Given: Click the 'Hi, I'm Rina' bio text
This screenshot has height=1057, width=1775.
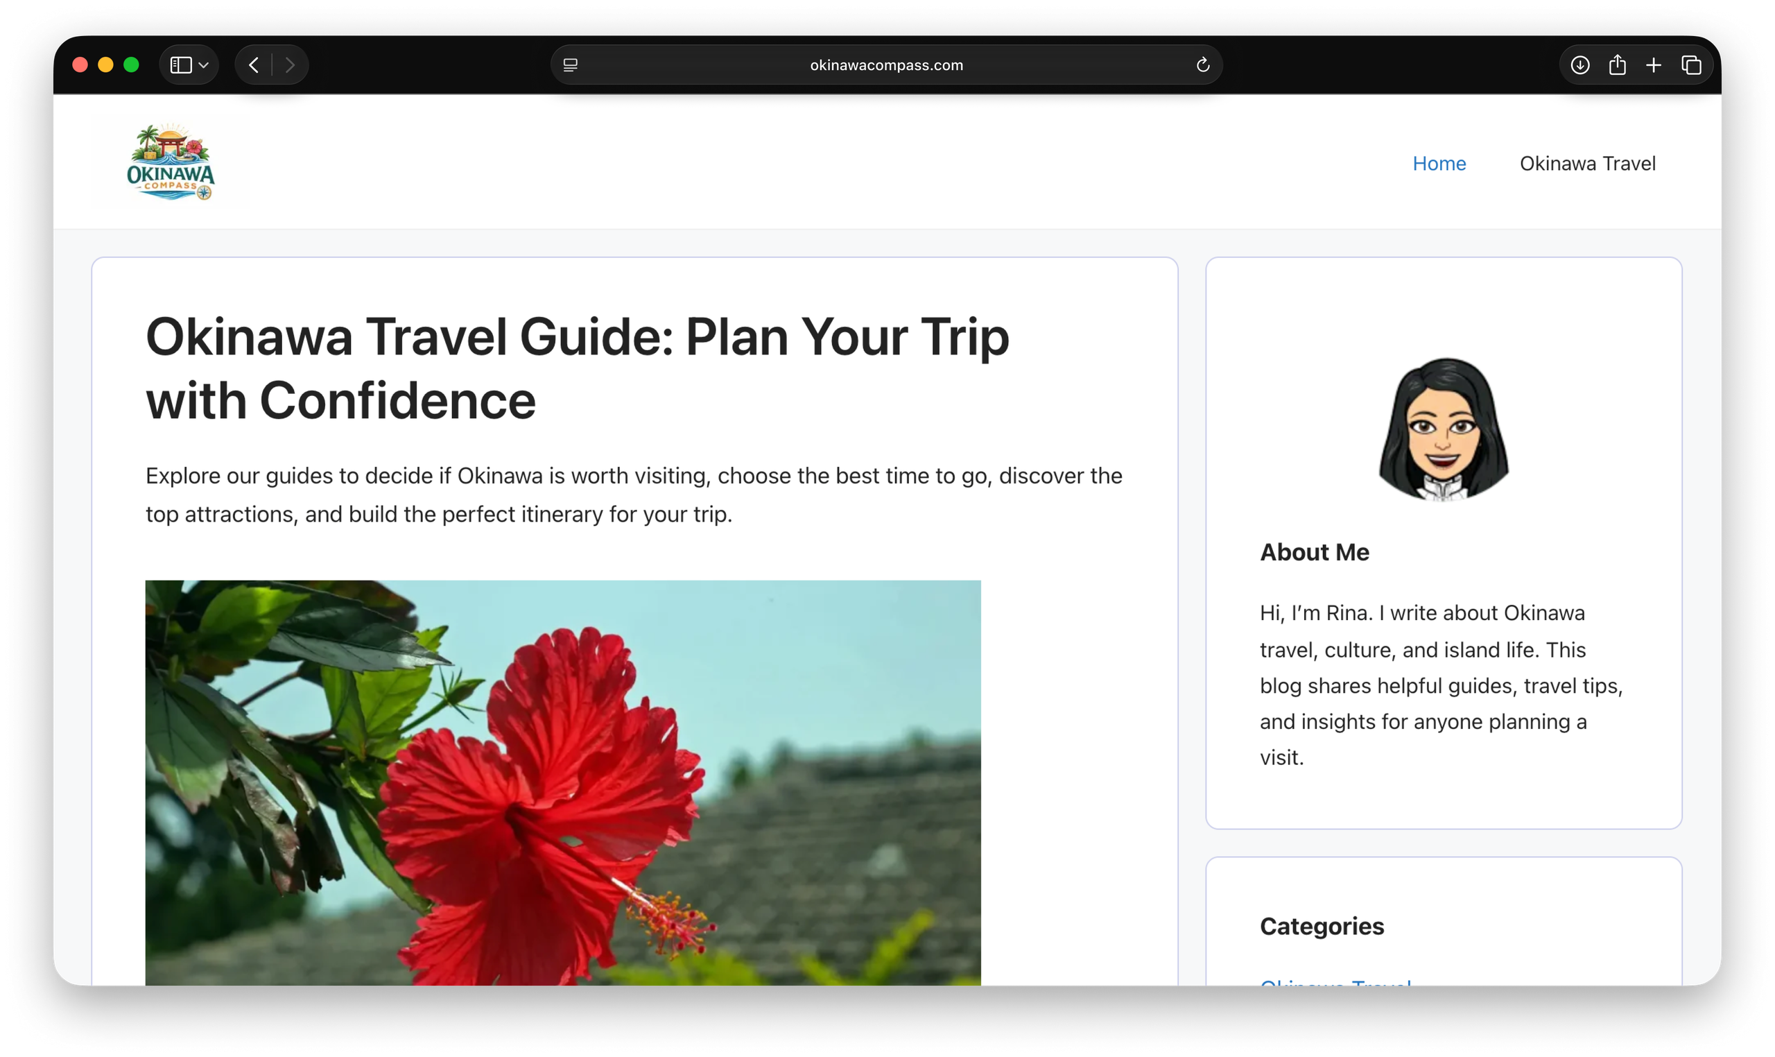Looking at the screenshot, I should (1440, 685).
